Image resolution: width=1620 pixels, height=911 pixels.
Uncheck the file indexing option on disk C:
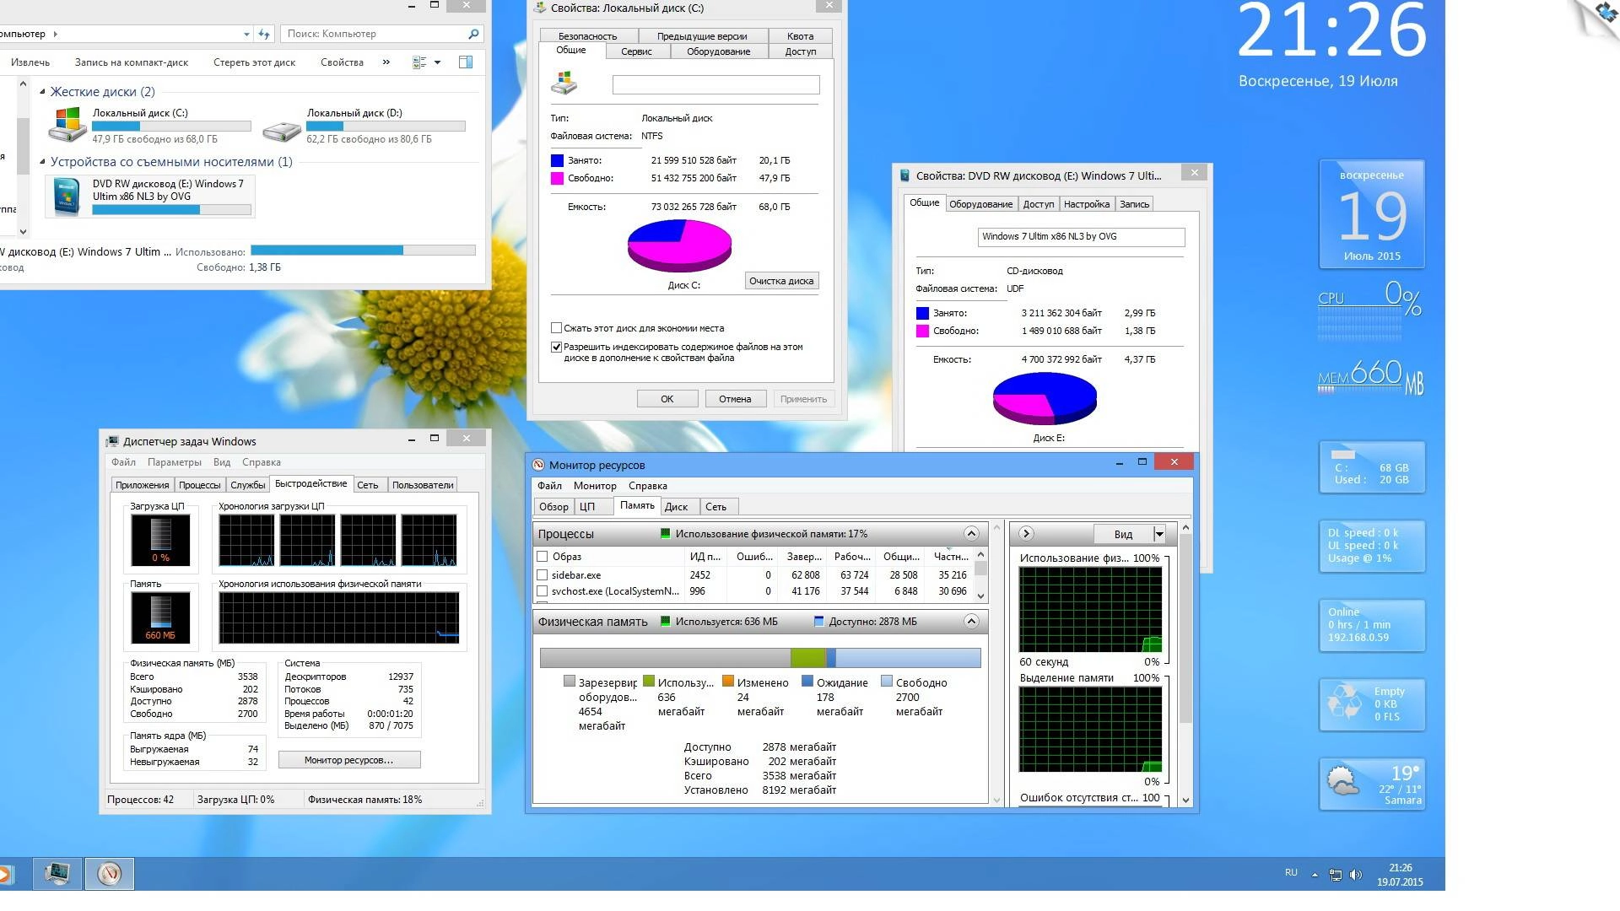[556, 347]
